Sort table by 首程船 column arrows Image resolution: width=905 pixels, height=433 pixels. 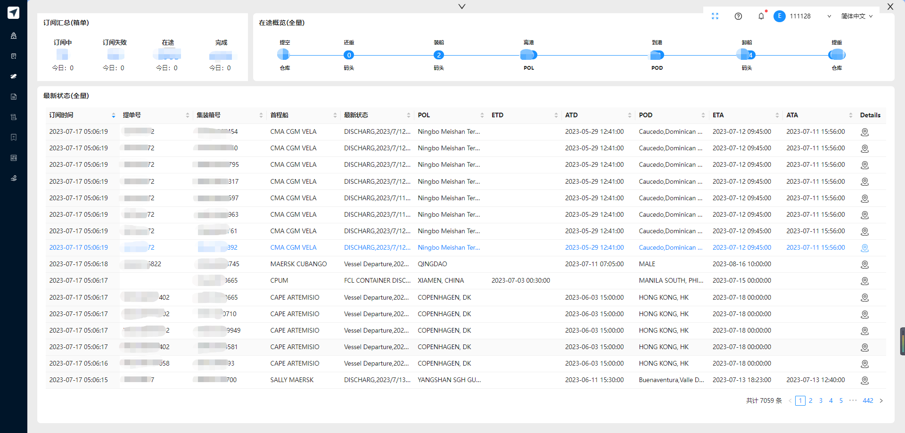pos(335,115)
